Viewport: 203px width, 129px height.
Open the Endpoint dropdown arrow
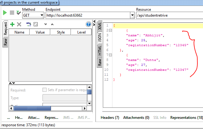pos(132,15)
